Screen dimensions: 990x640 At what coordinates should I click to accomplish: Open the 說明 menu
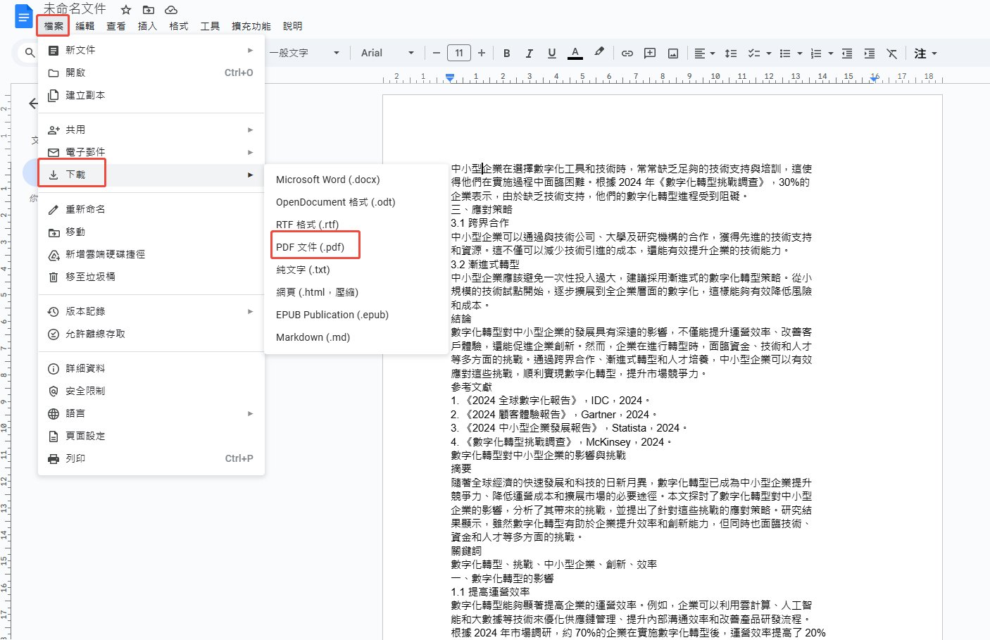[292, 26]
